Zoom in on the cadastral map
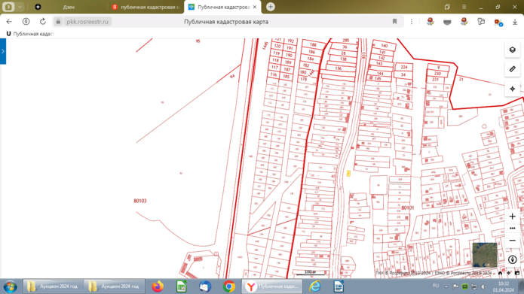Viewport: 524px width, 294px height. point(512,217)
